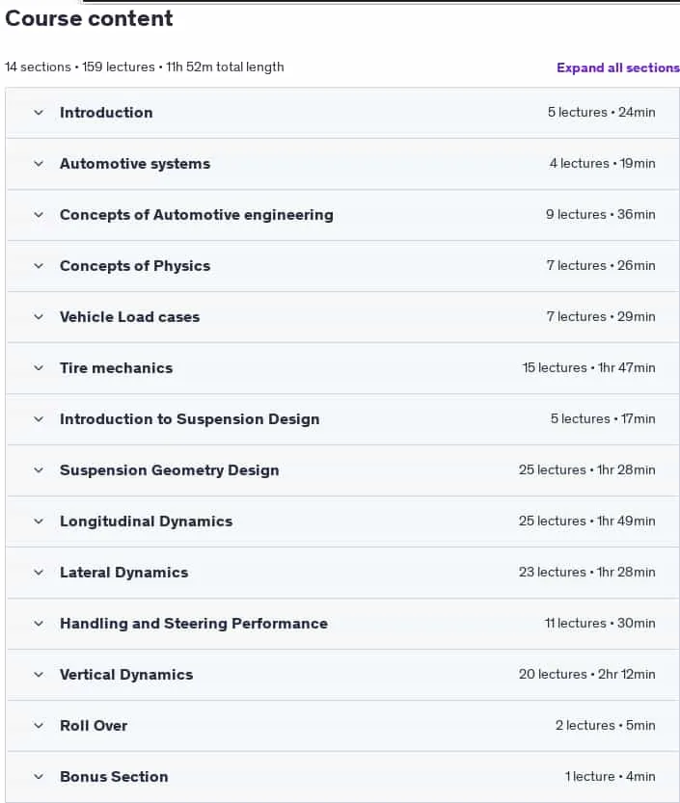680x803 pixels.
Task: Expand Suspension Geometry Design chevron
Action: tap(39, 470)
